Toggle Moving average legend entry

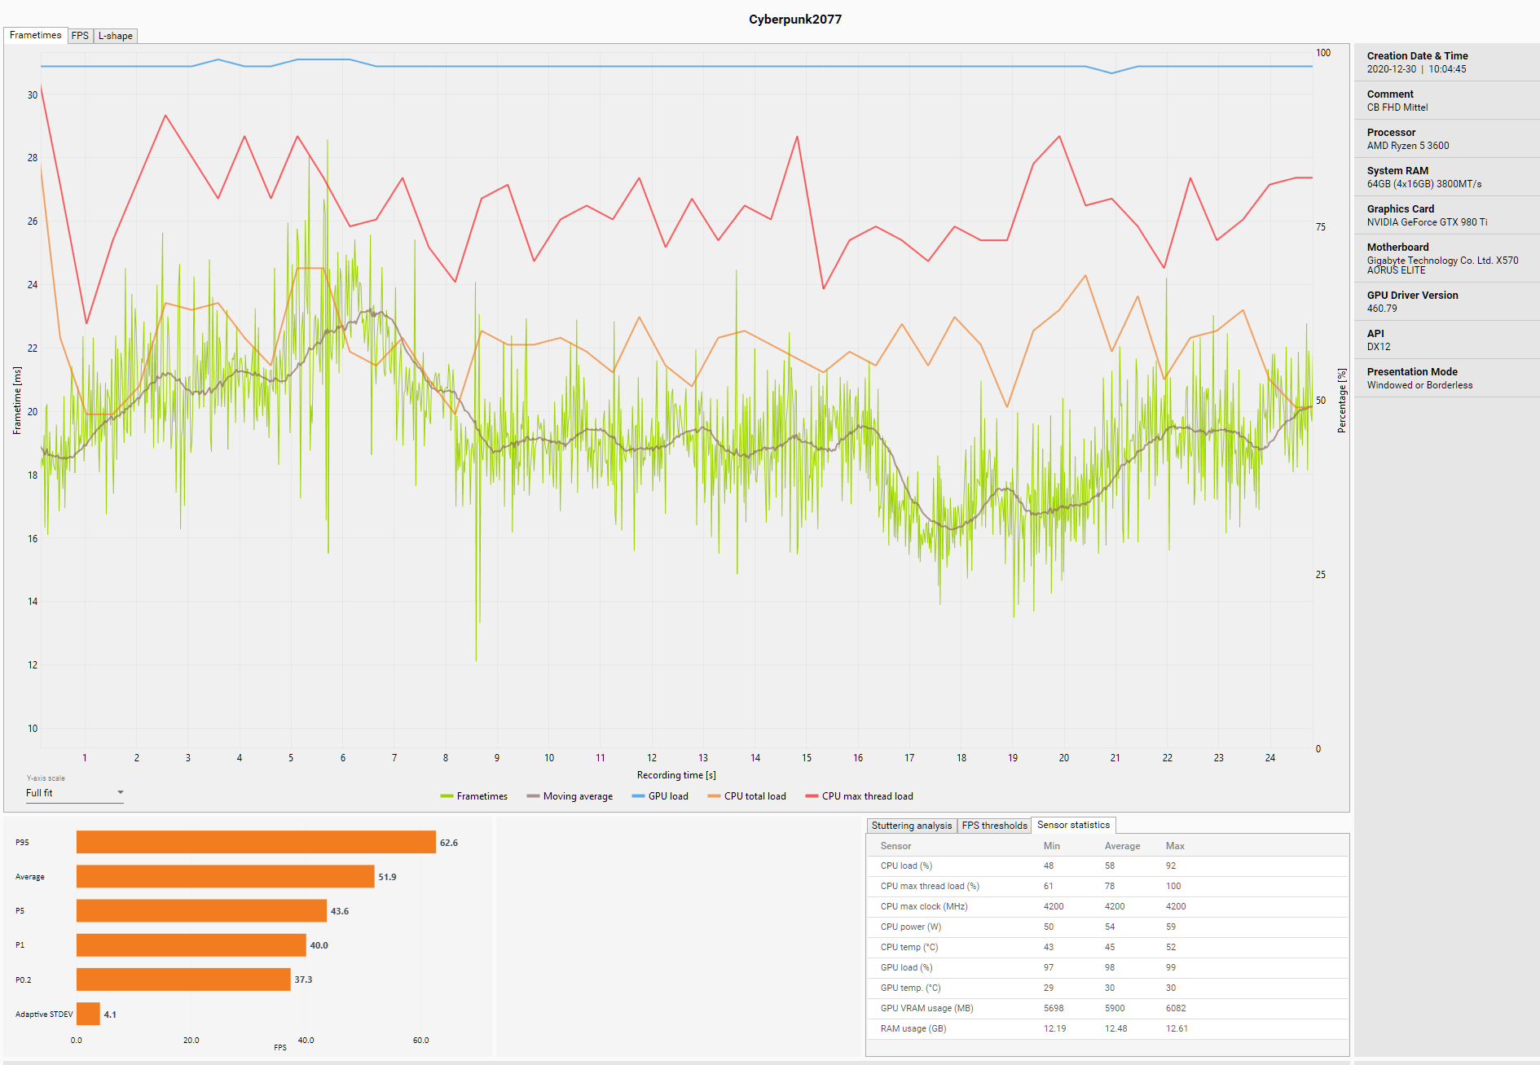(570, 796)
